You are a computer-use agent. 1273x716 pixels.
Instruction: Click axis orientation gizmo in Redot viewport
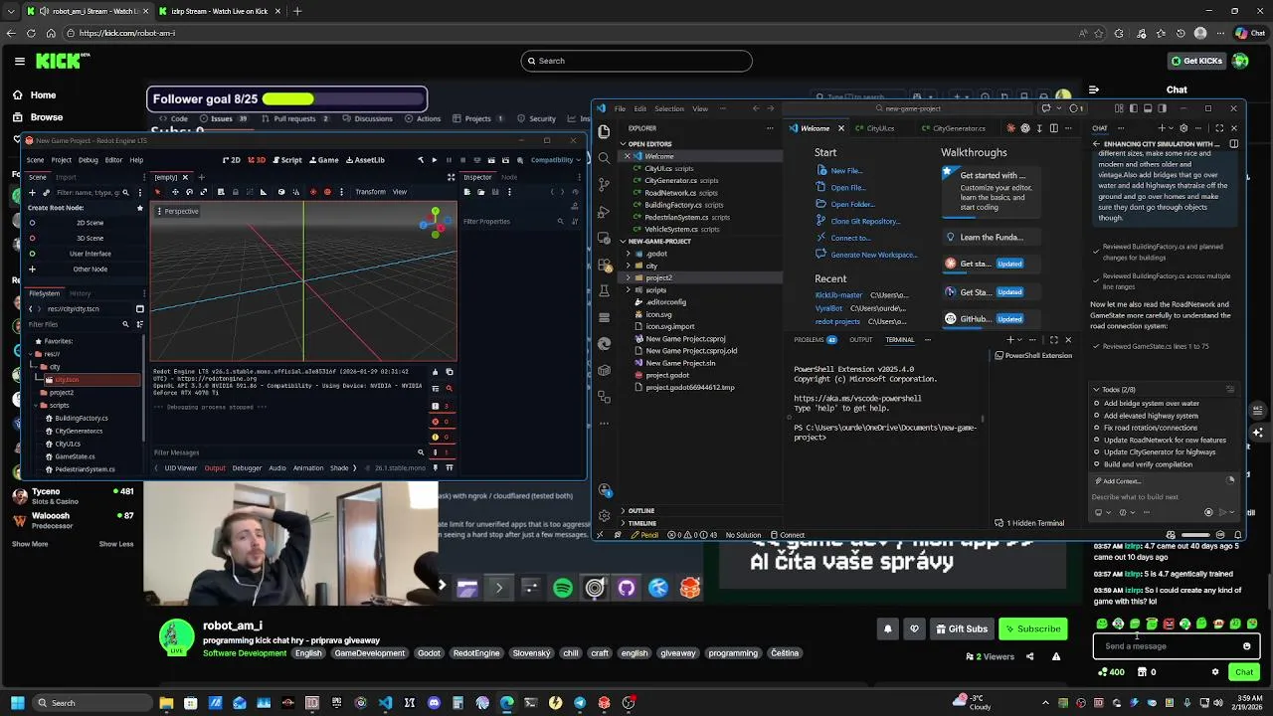(x=434, y=222)
